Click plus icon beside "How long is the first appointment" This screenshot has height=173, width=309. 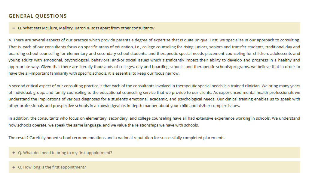pos(14,167)
